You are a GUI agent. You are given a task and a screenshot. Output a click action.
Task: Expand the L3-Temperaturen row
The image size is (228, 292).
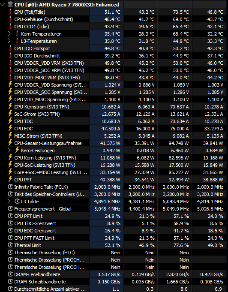pos(9,41)
